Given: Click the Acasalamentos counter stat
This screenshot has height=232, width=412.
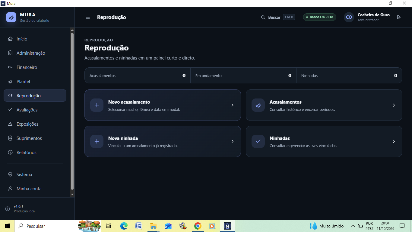Looking at the screenshot, I should [138, 76].
